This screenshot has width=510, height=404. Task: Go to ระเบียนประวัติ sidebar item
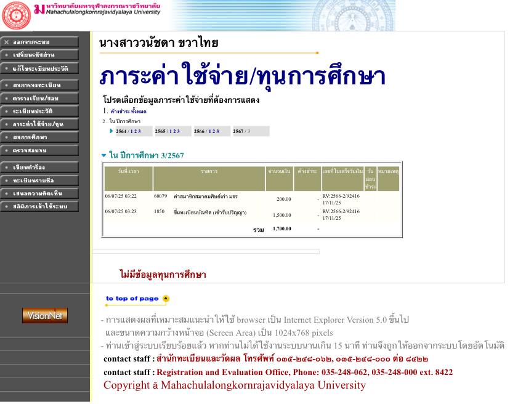(39, 111)
